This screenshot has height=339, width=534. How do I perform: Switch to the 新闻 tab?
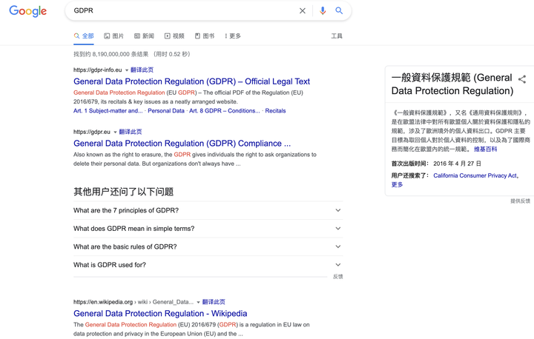pos(144,36)
